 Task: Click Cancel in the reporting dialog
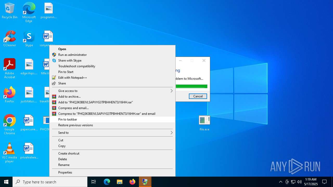198,96
